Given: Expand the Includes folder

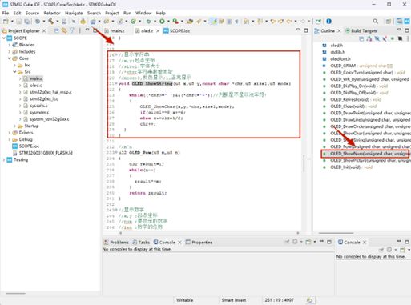Looking at the screenshot, I should click(10, 52).
